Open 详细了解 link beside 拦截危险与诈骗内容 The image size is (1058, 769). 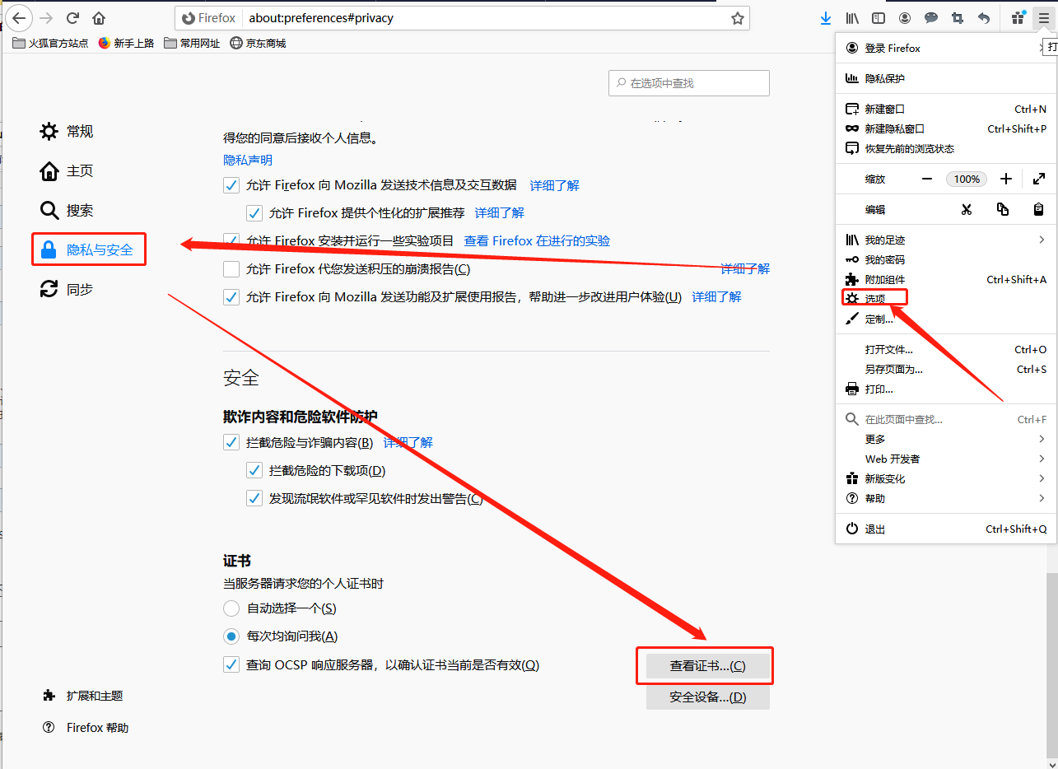(x=408, y=442)
